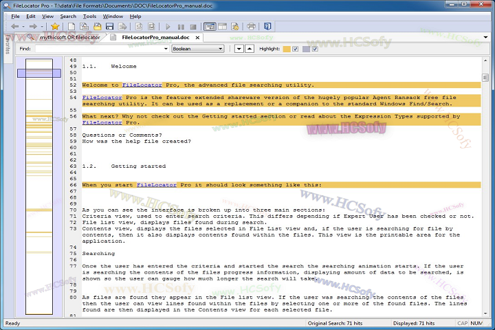Select the FileLocatorPro_manual.doc tab

[155, 37]
